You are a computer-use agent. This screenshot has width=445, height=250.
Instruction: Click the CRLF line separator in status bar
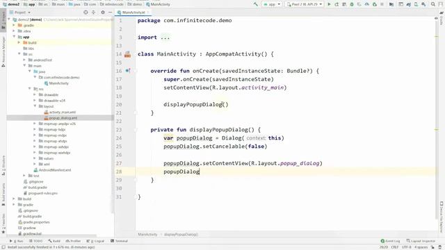[x=395, y=247]
